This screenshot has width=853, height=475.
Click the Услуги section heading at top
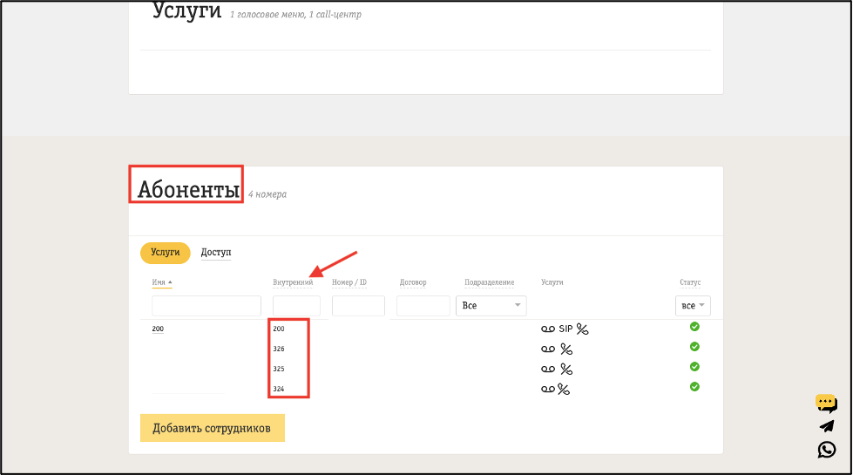[x=186, y=10]
